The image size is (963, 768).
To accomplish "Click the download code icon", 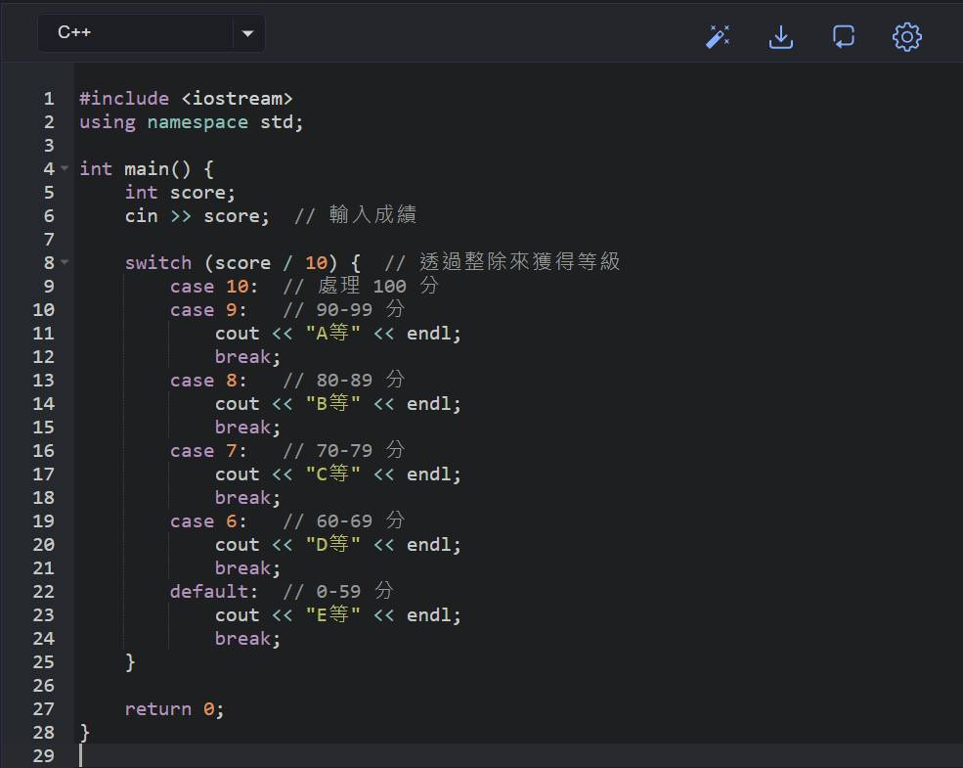I will (780, 37).
